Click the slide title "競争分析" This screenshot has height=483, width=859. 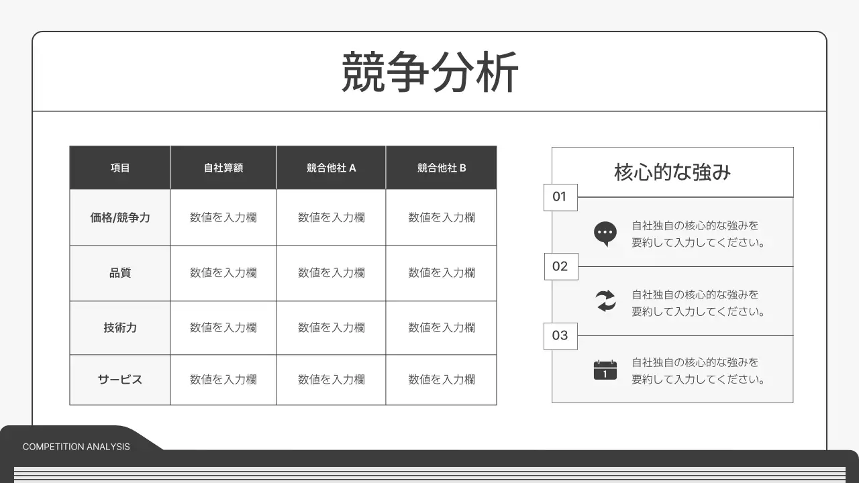tap(429, 69)
